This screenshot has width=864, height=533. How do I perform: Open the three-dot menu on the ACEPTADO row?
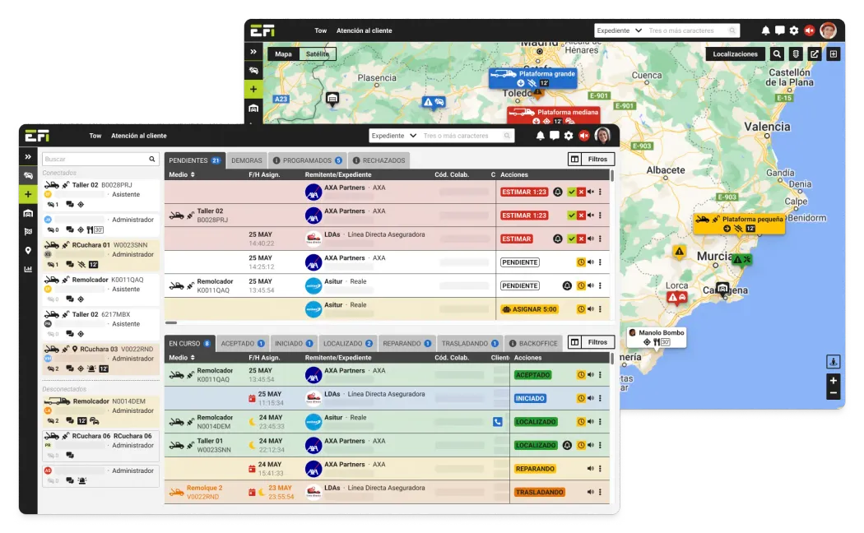601,374
